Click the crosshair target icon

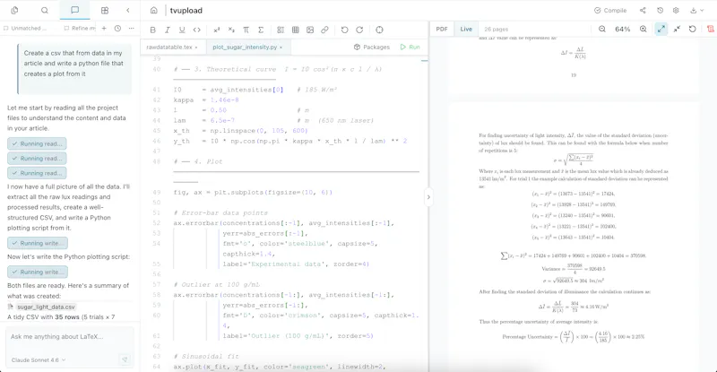click(379, 30)
